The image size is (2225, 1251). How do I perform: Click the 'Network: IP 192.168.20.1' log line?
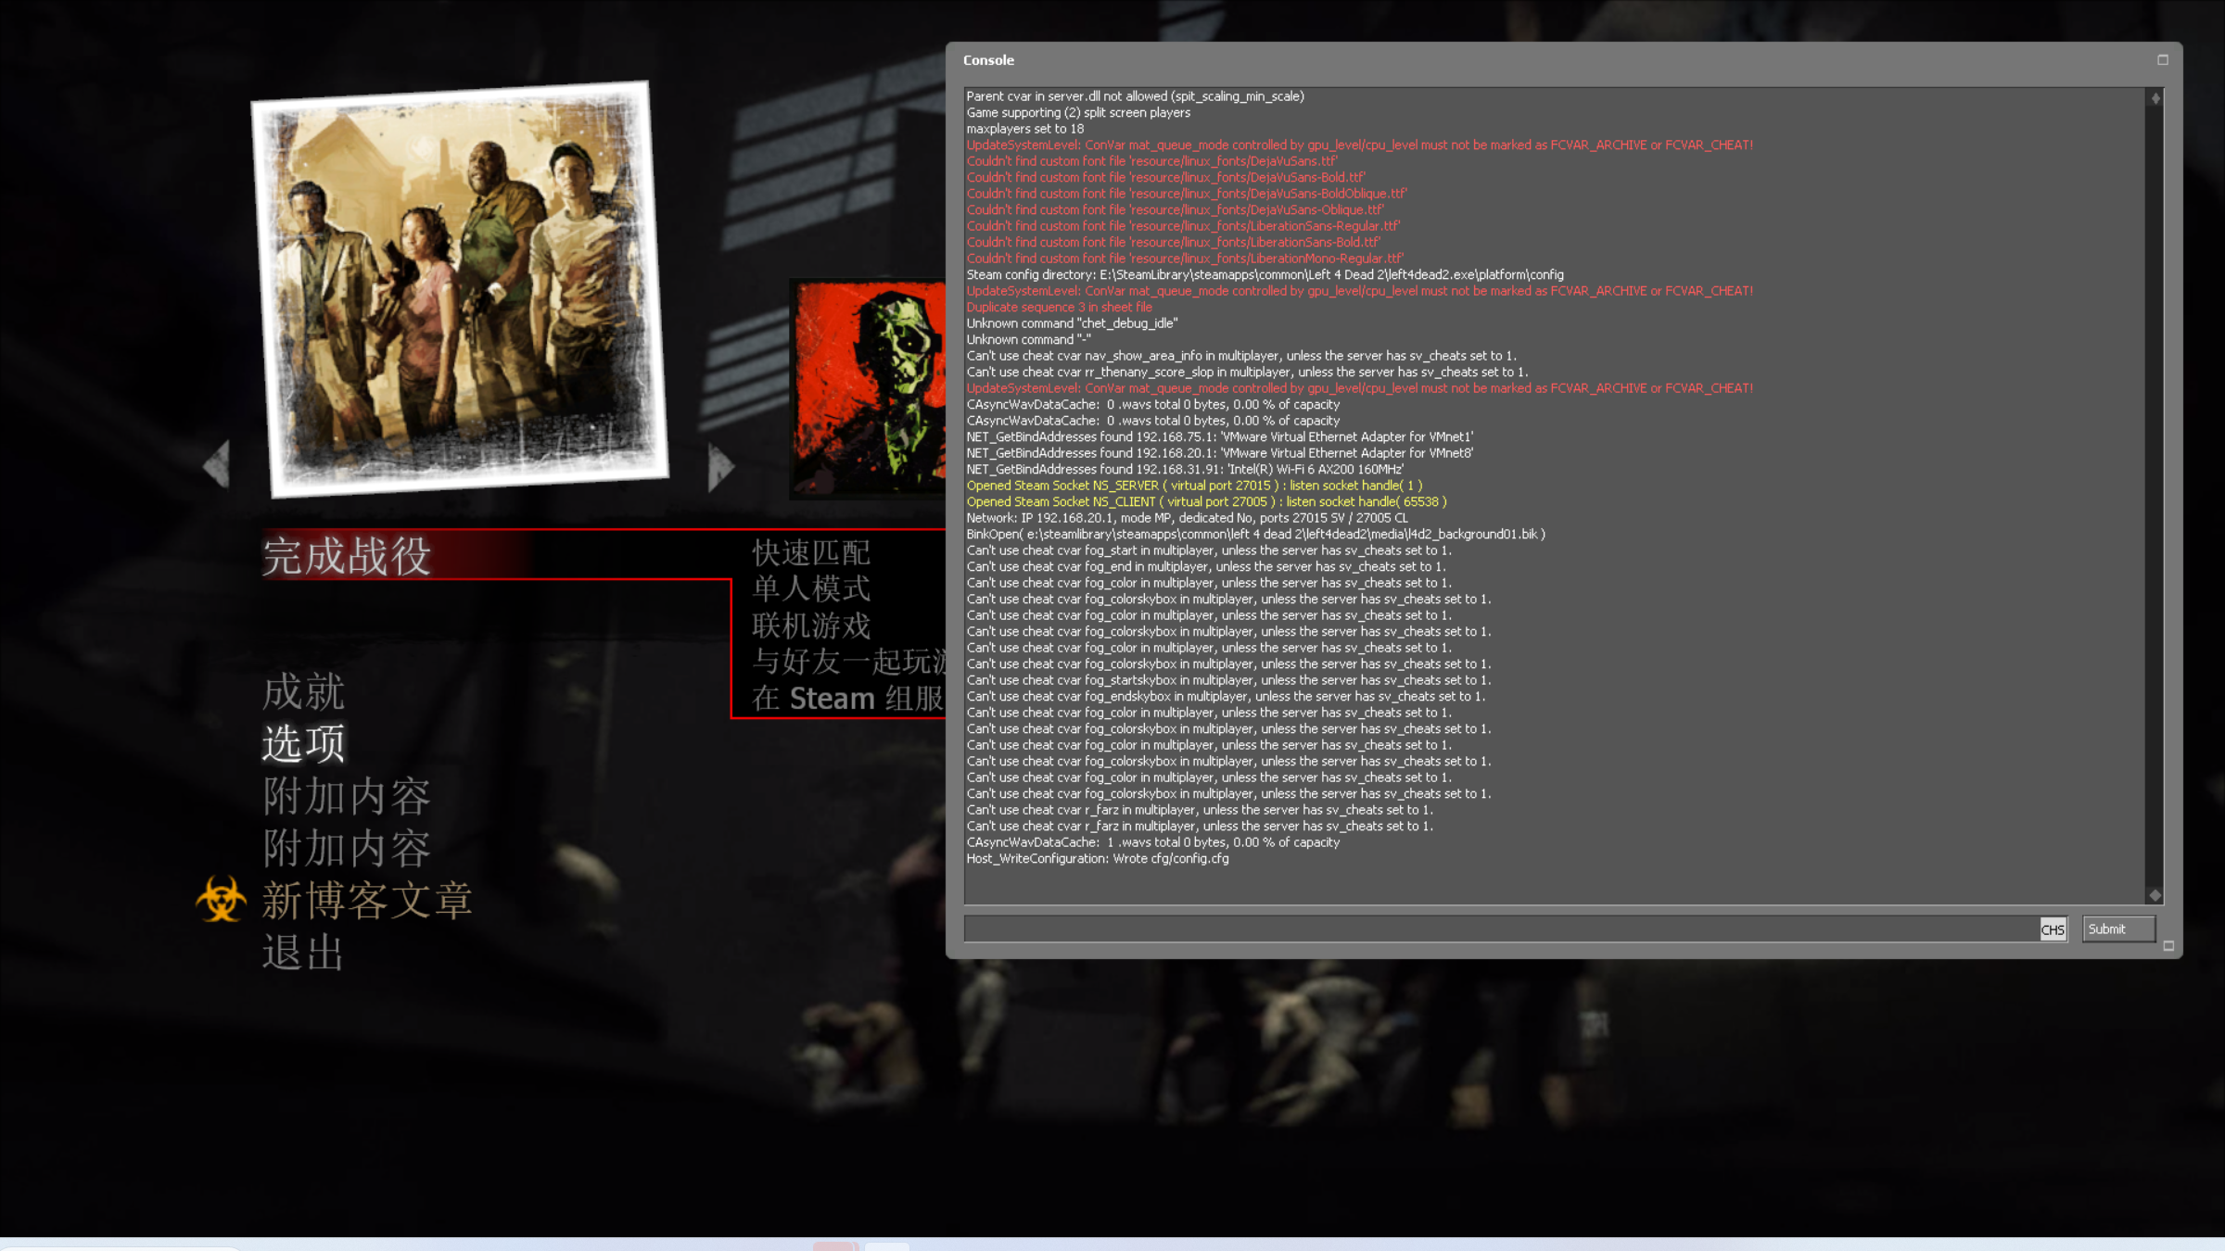[1187, 518]
